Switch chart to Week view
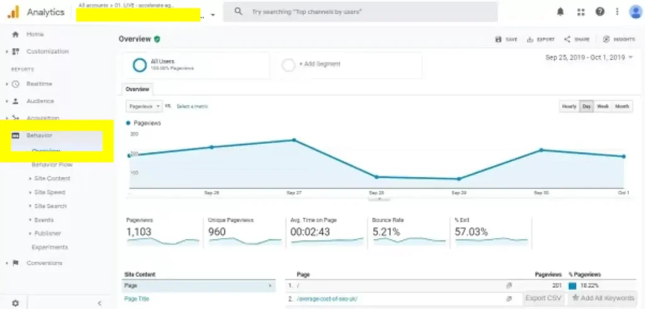 pyautogui.click(x=603, y=106)
